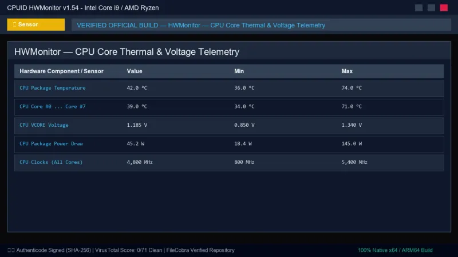Click the 42.0 °C package temperature value

[x=137, y=88]
